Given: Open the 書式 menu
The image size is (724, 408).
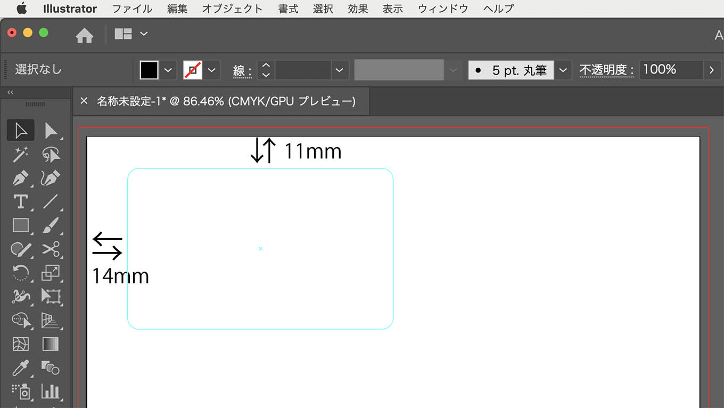Looking at the screenshot, I should [x=288, y=9].
